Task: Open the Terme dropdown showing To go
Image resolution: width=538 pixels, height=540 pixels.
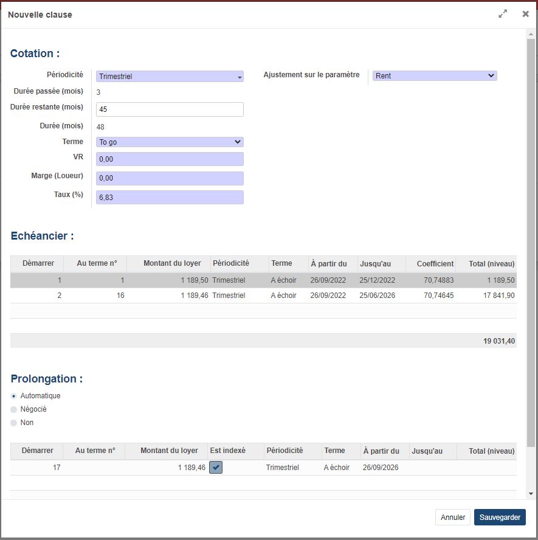Action: tap(170, 142)
